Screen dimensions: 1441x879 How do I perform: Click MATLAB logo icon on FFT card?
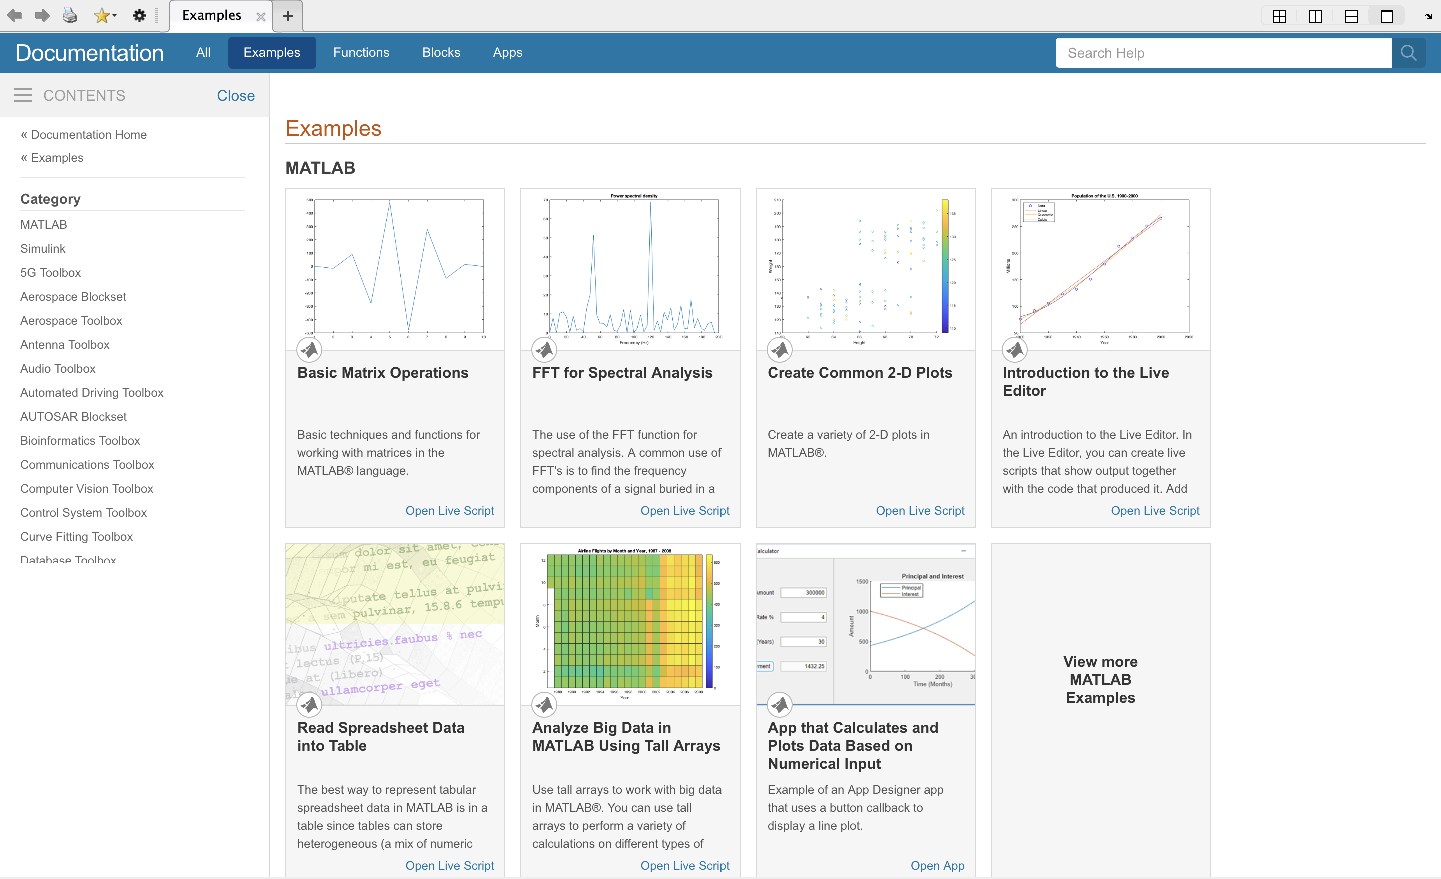click(x=544, y=350)
